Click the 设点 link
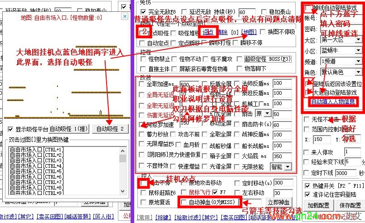 tap(208, 32)
